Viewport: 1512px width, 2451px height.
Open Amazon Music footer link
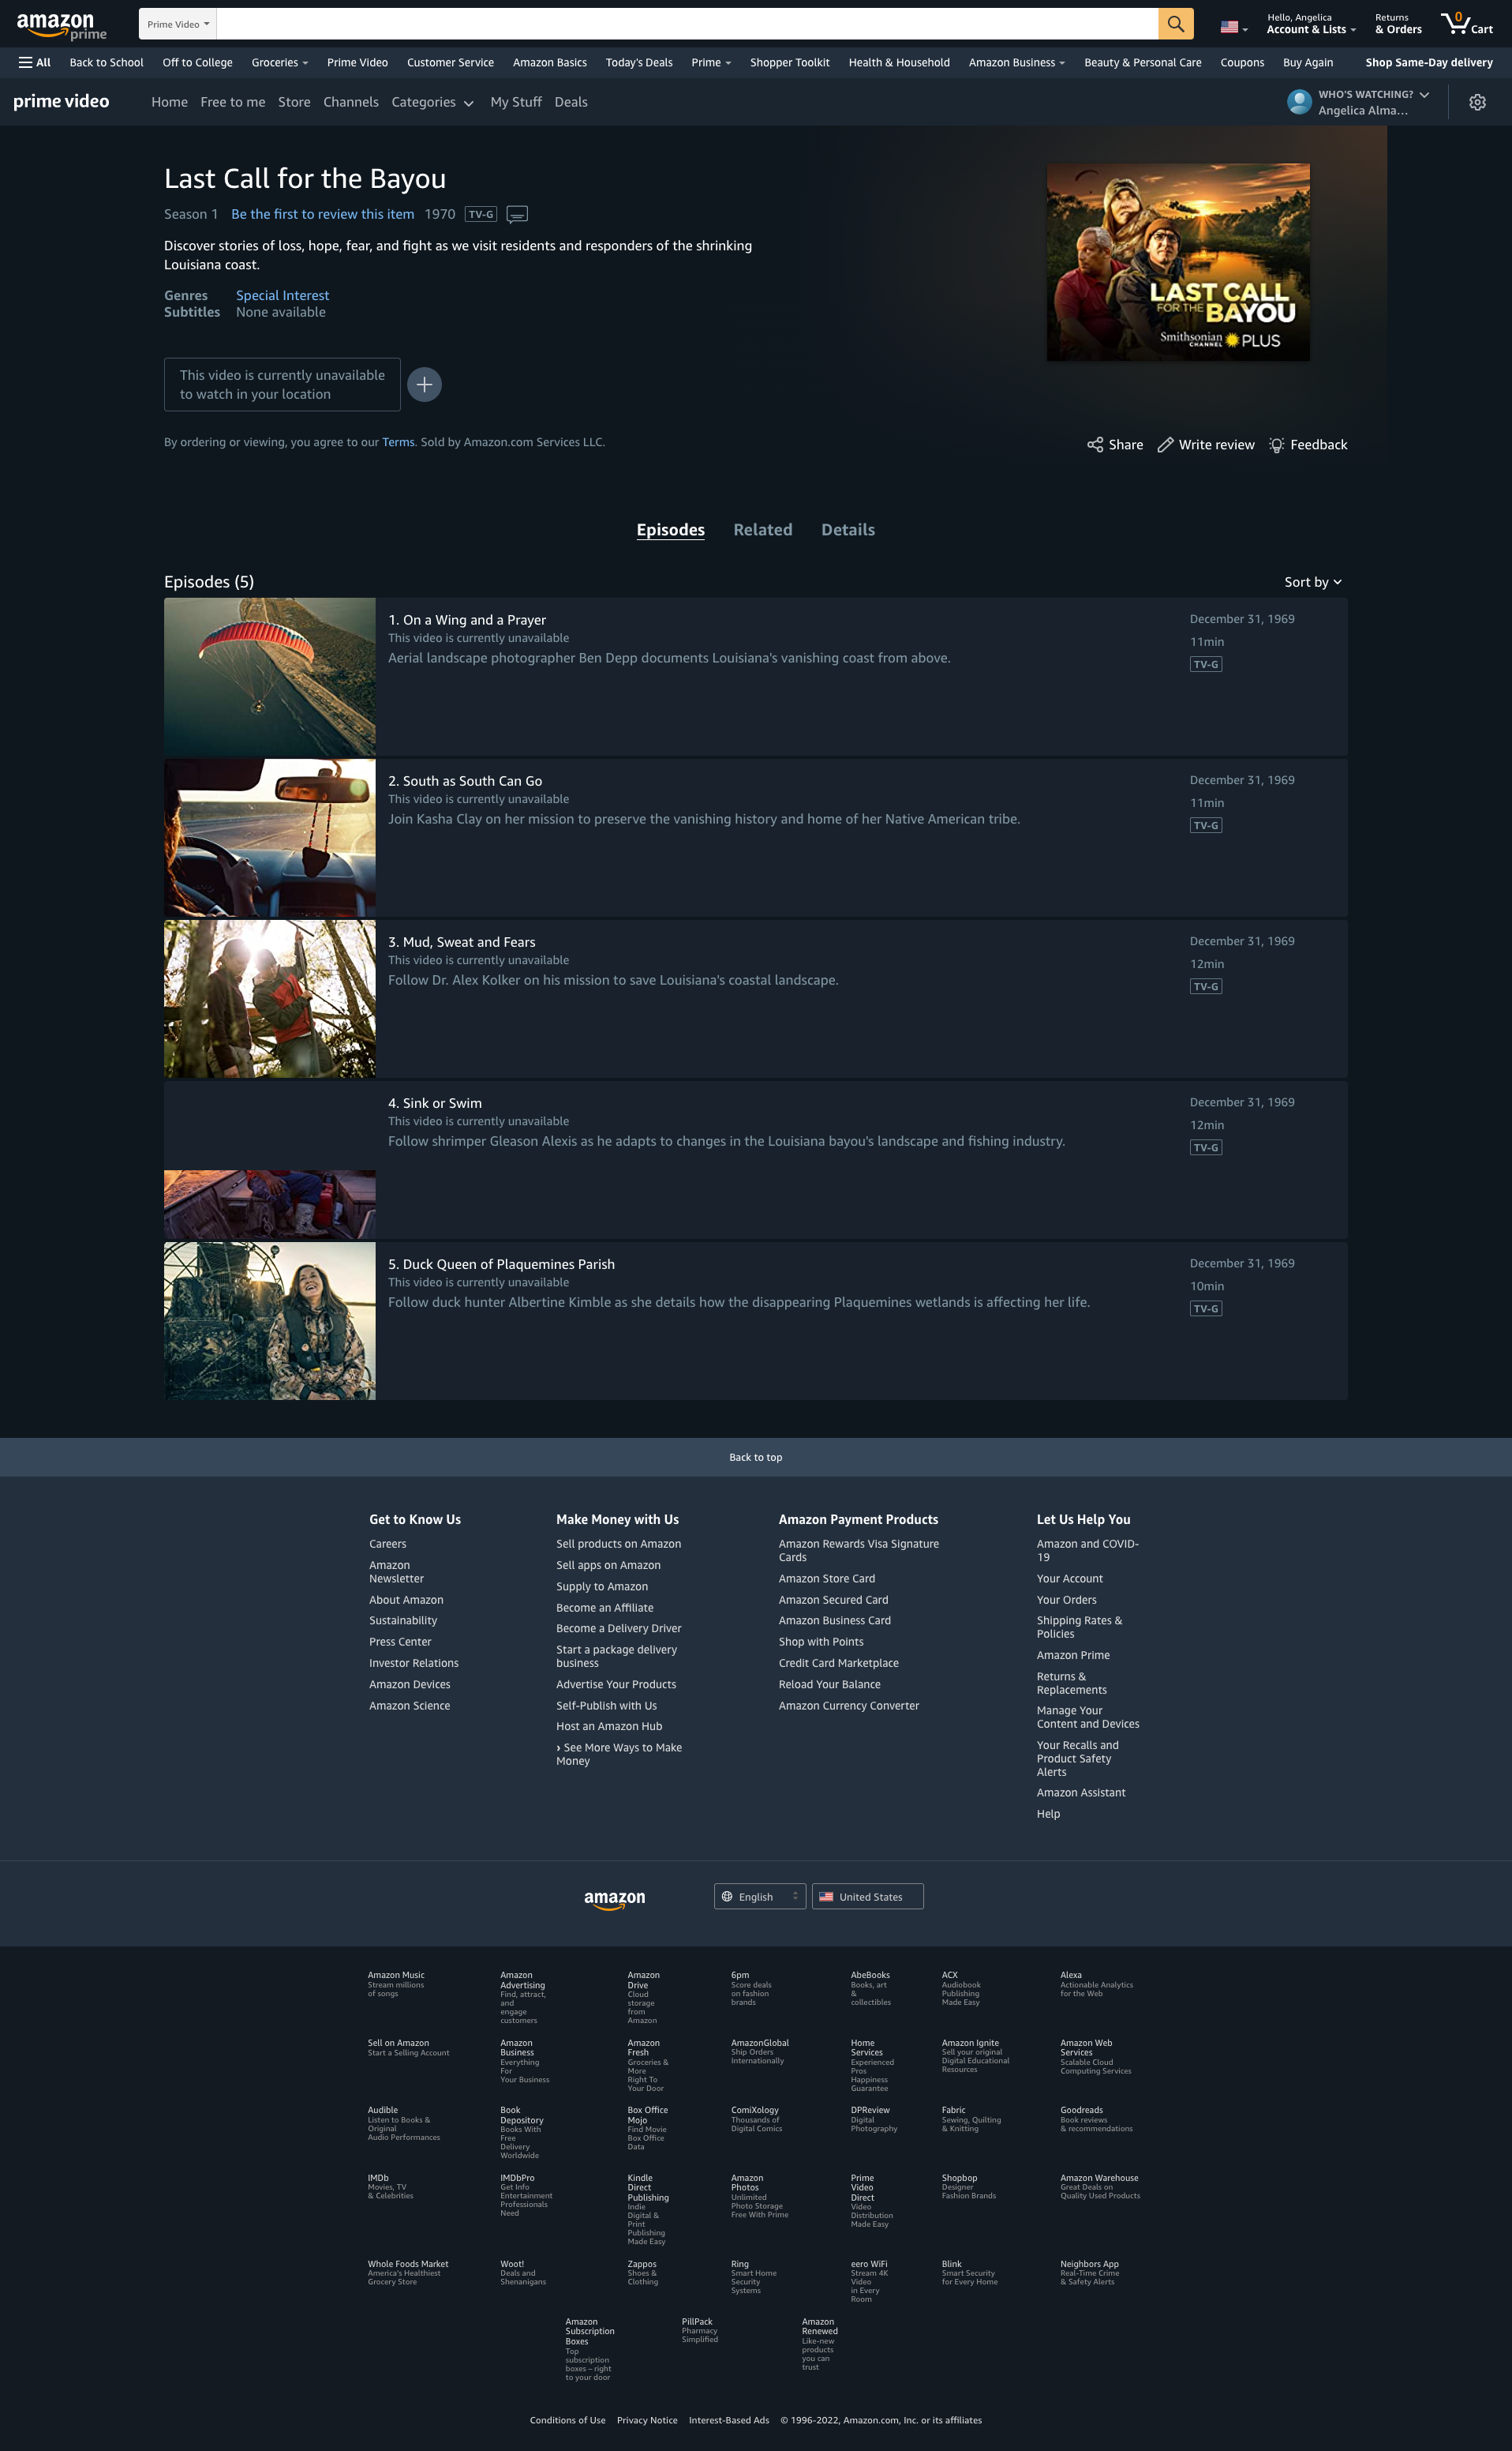(396, 1976)
